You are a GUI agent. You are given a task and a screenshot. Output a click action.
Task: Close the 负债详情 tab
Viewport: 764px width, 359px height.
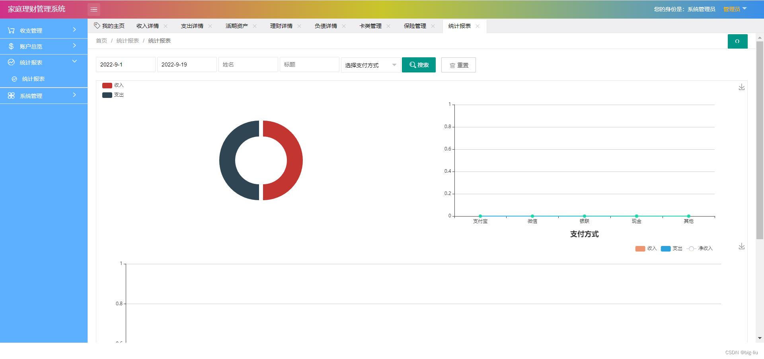click(x=344, y=26)
